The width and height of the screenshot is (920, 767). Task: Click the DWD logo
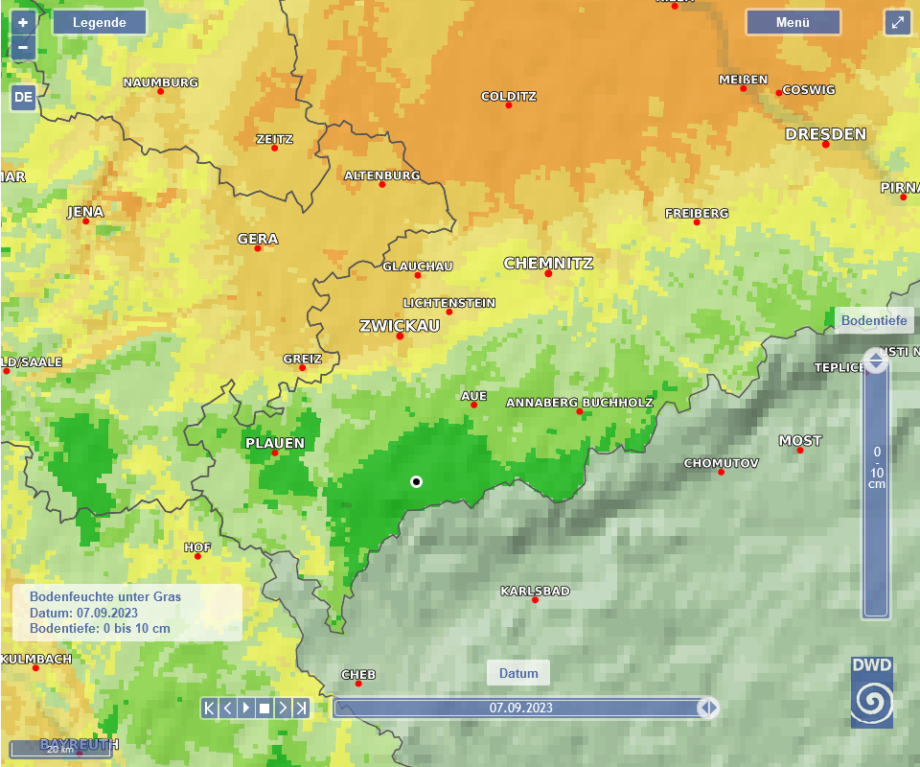(x=871, y=692)
